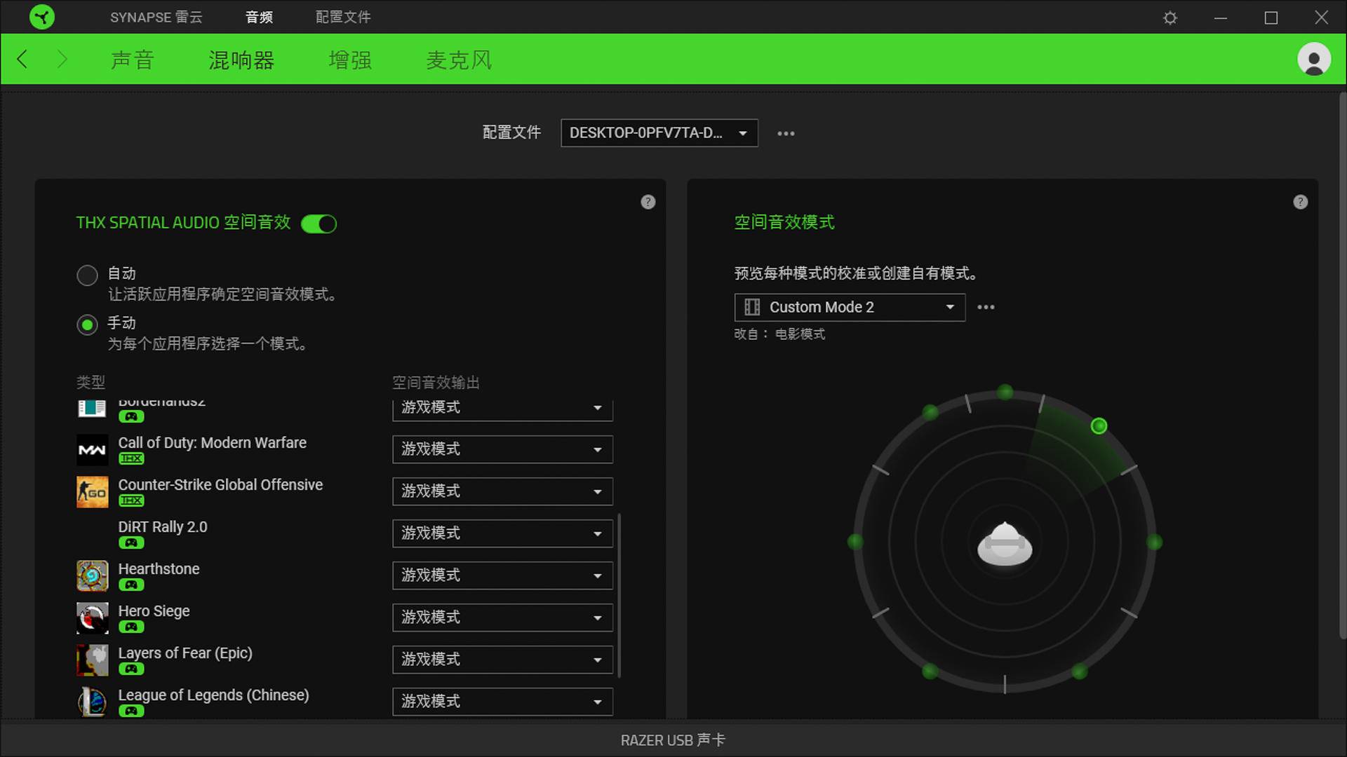Click the Hearthstone application icon

(92, 575)
